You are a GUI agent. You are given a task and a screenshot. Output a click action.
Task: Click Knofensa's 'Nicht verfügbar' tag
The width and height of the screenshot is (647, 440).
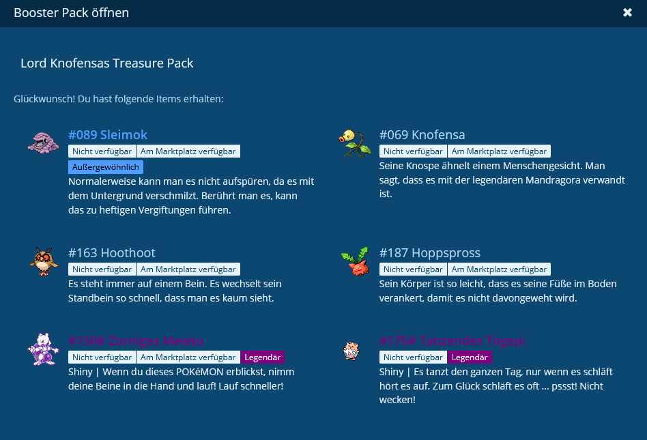coord(413,151)
